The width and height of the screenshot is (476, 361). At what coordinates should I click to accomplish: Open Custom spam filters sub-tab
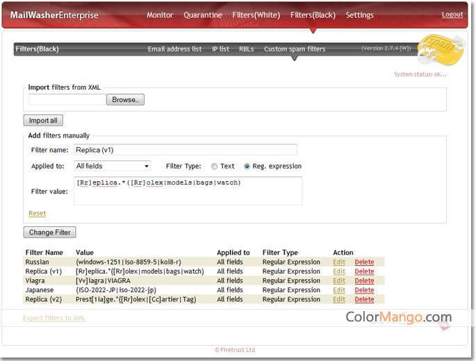click(295, 49)
